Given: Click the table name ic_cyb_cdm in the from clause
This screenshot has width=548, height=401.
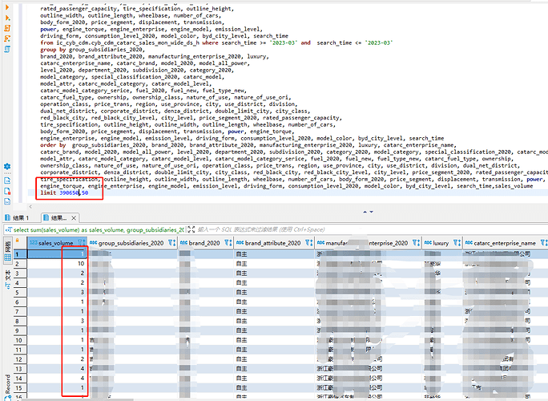Looking at the screenshot, I should point(72,43).
